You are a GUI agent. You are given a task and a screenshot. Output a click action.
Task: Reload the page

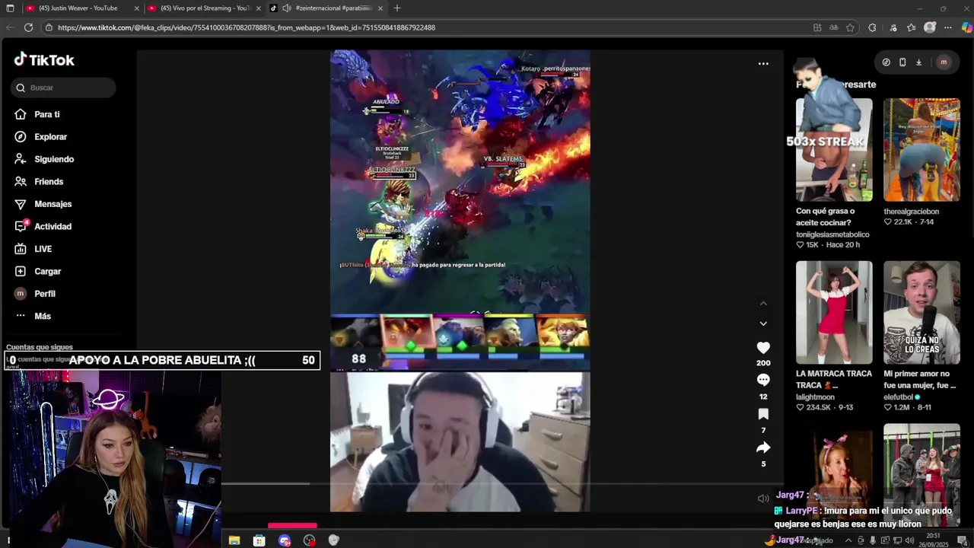(x=28, y=27)
